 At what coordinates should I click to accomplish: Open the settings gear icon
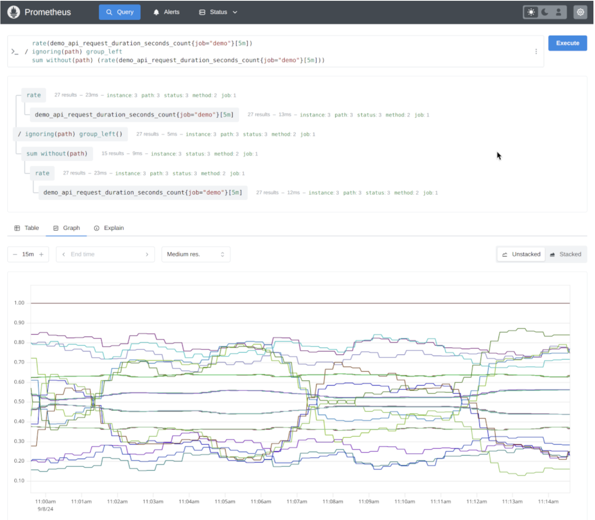580,12
